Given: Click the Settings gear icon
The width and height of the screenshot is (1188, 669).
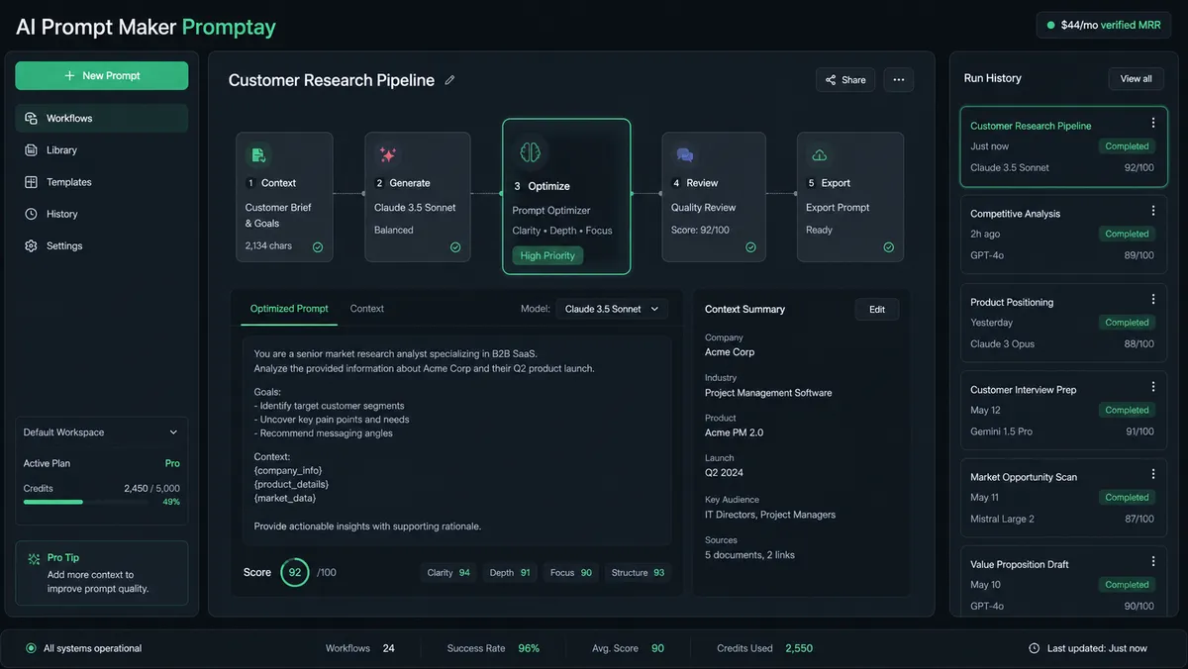Looking at the screenshot, I should click(31, 245).
